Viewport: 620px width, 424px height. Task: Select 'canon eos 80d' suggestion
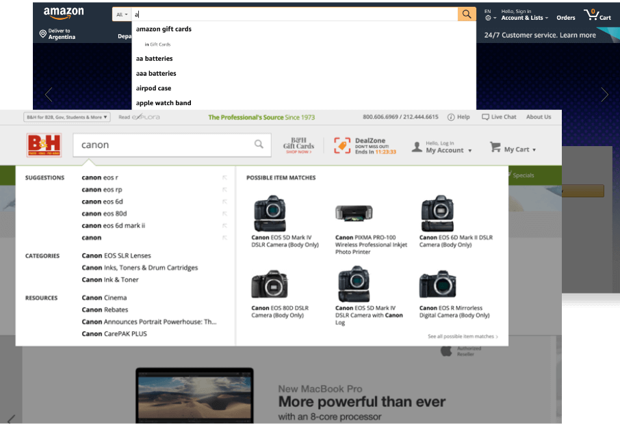tap(105, 214)
